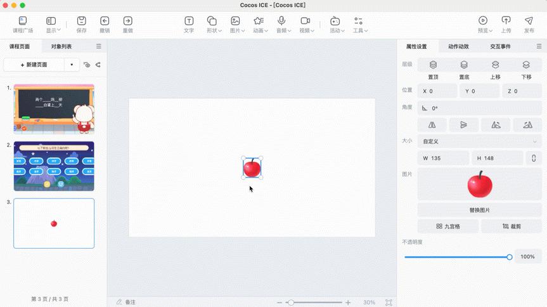
Task: Switch to the 动作动效 tab
Action: pyautogui.click(x=458, y=46)
